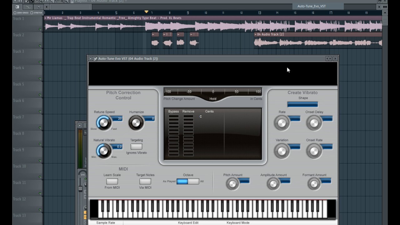The image size is (400, 225).
Task: Click the mixer Master volume fader
Action: [80, 188]
